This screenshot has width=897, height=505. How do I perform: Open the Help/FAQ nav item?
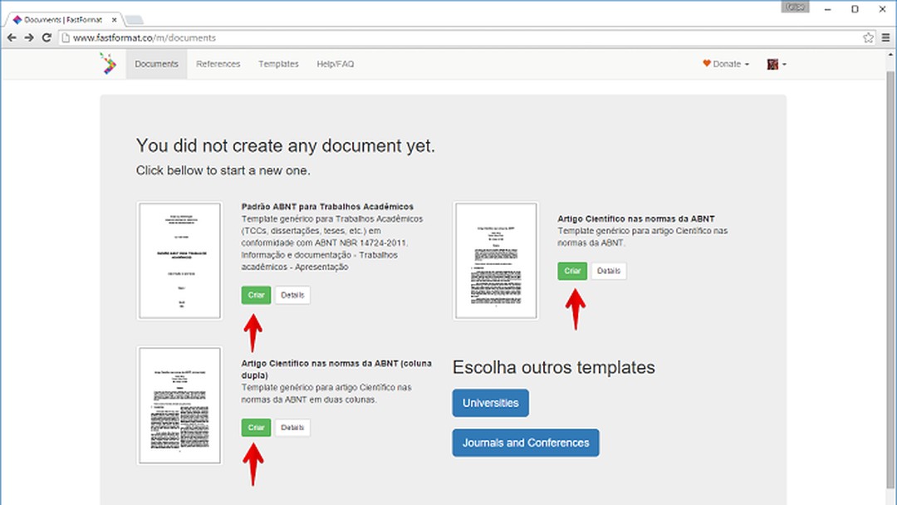(x=336, y=64)
